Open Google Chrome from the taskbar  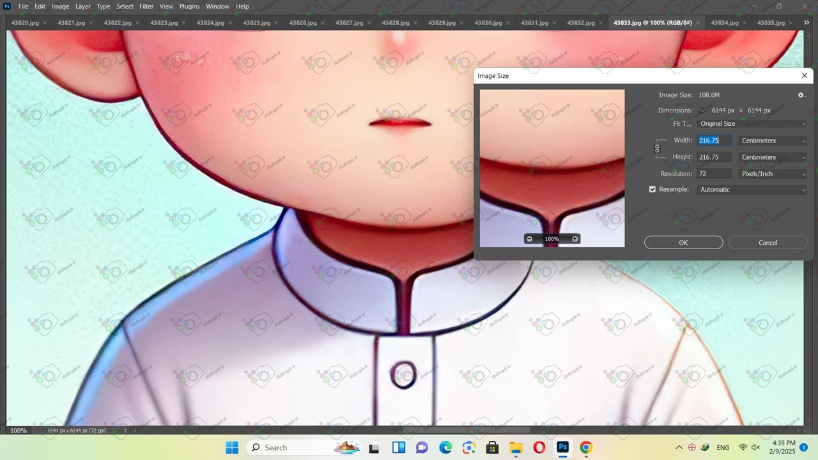(x=586, y=447)
